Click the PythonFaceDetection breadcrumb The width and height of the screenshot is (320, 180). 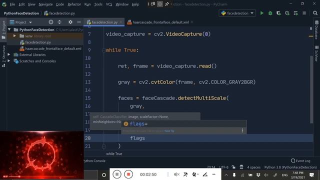21,13
